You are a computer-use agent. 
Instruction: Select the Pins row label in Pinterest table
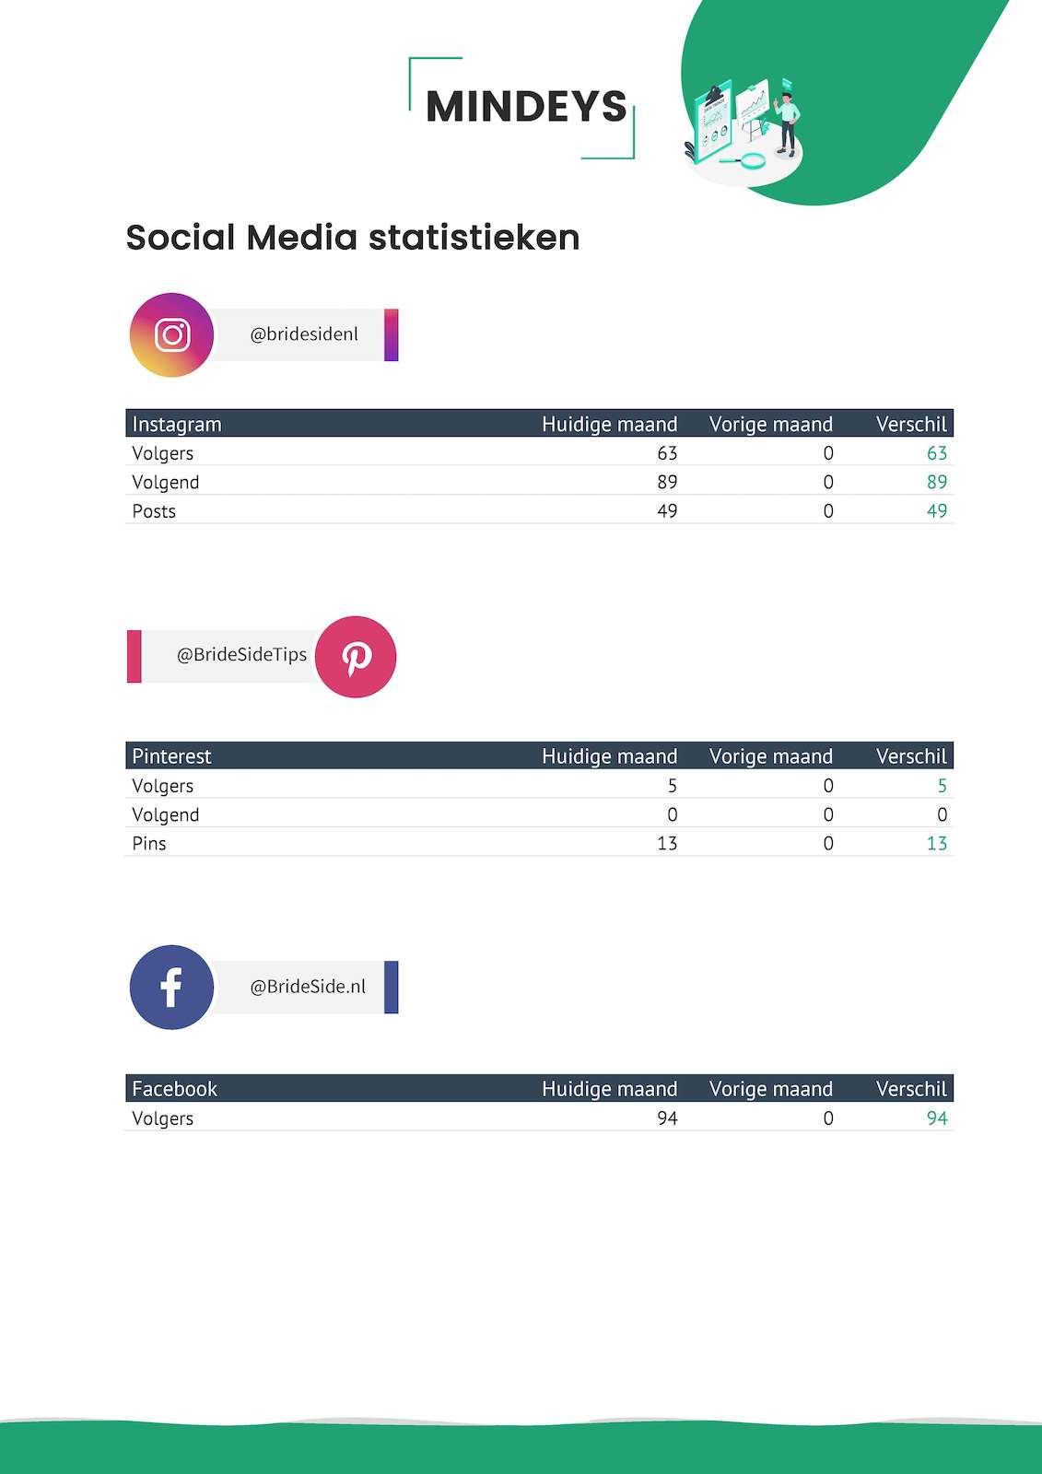(x=149, y=844)
